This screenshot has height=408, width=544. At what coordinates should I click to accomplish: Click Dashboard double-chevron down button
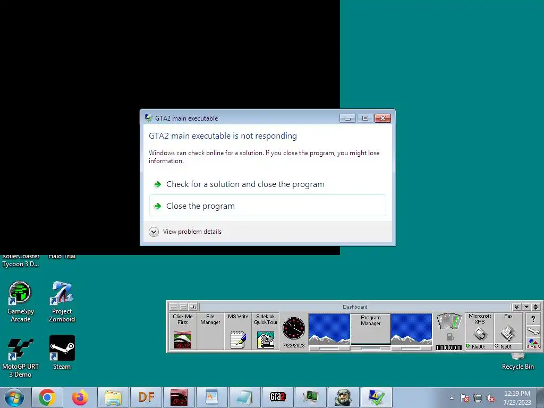click(516, 307)
